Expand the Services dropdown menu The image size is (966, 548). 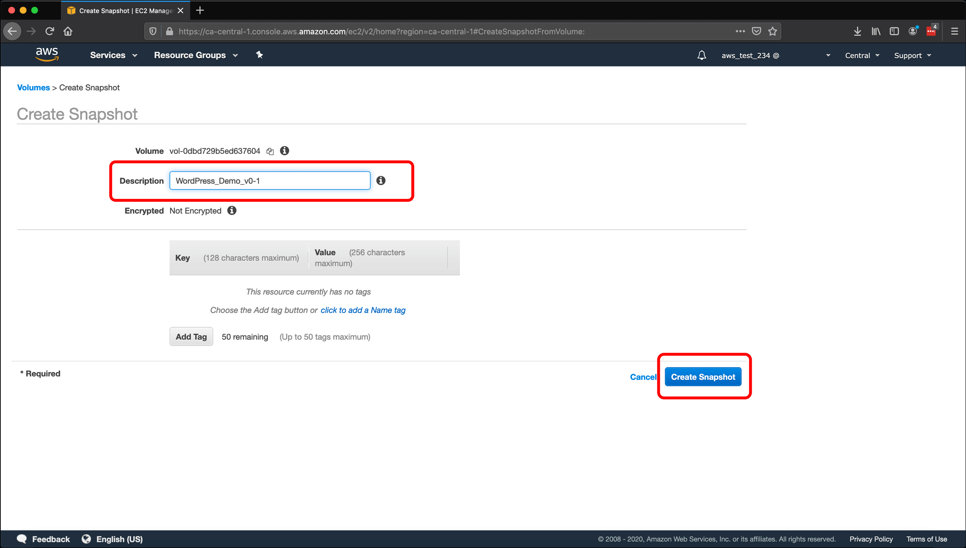(113, 55)
